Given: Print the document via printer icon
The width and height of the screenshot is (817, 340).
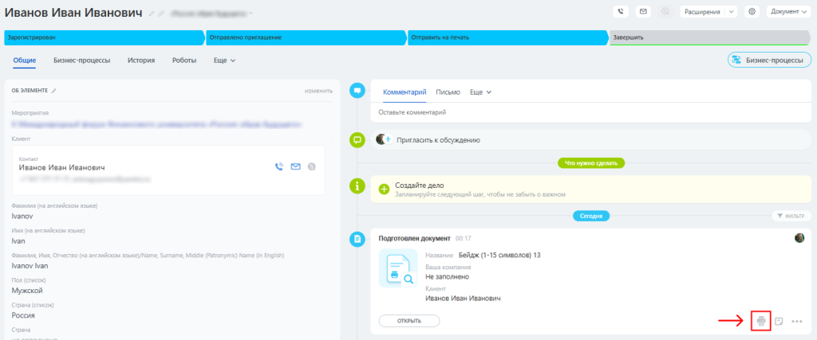Looking at the screenshot, I should pyautogui.click(x=761, y=321).
